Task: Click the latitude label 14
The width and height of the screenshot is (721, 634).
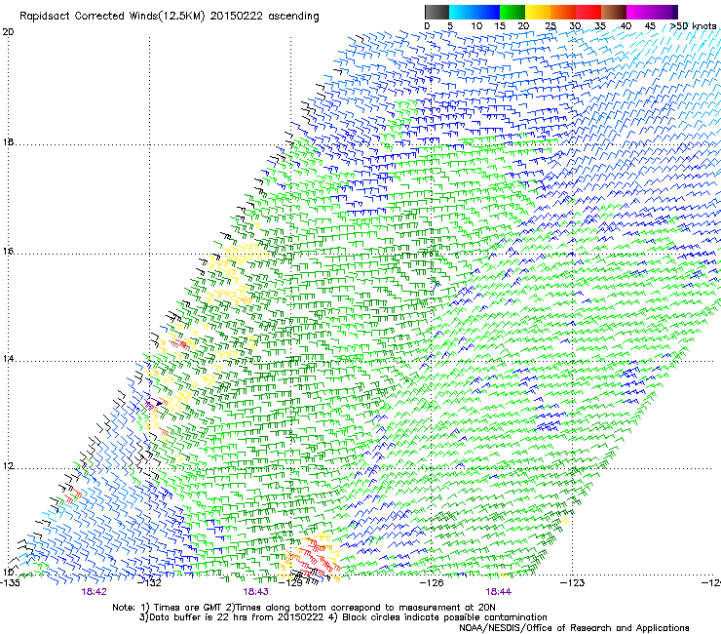Action: [8, 359]
